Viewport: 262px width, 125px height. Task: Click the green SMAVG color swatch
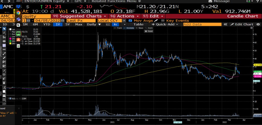[x=10, y=41]
